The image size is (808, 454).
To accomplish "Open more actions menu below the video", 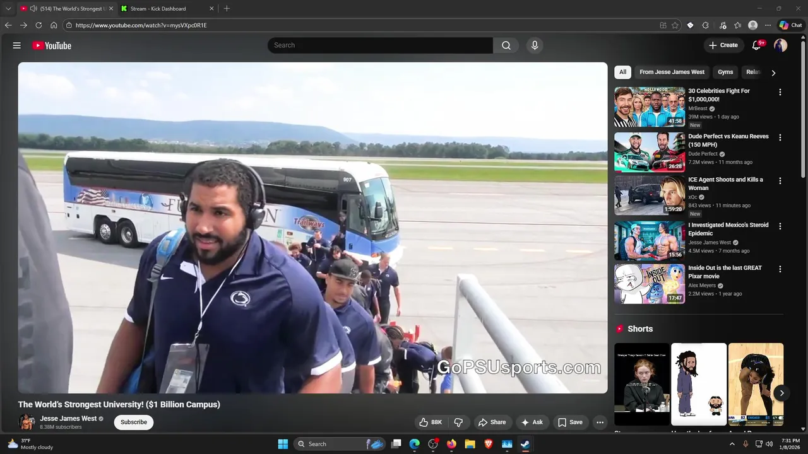I will (x=600, y=422).
